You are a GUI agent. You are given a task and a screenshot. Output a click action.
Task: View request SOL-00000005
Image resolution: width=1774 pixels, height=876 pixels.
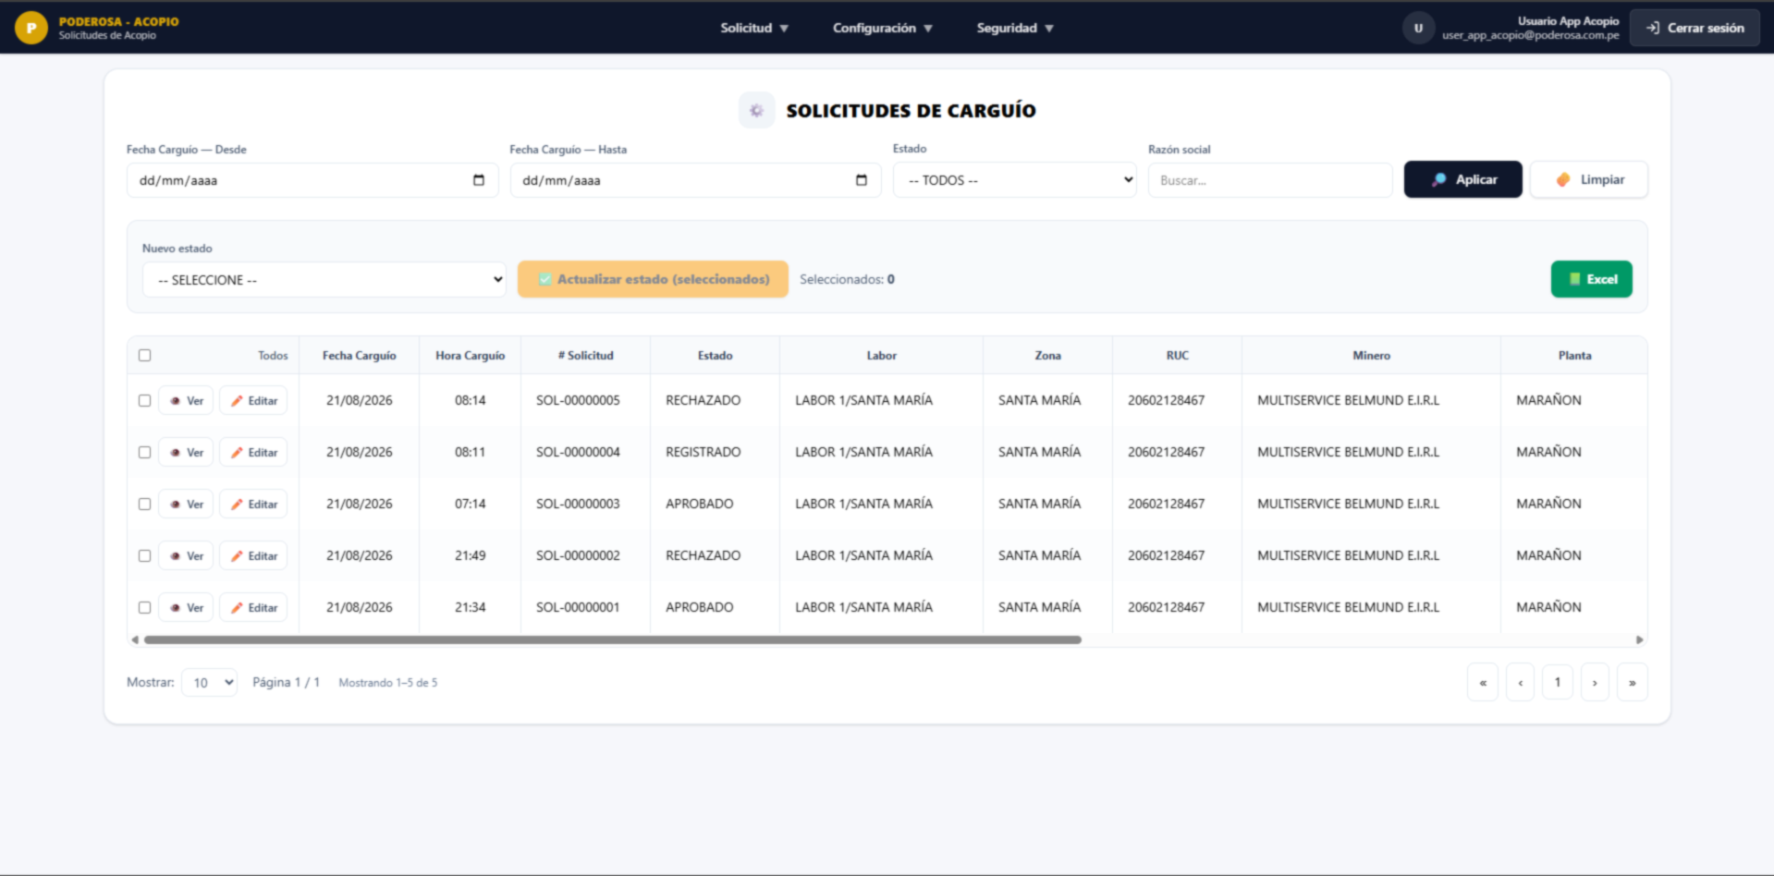(186, 400)
